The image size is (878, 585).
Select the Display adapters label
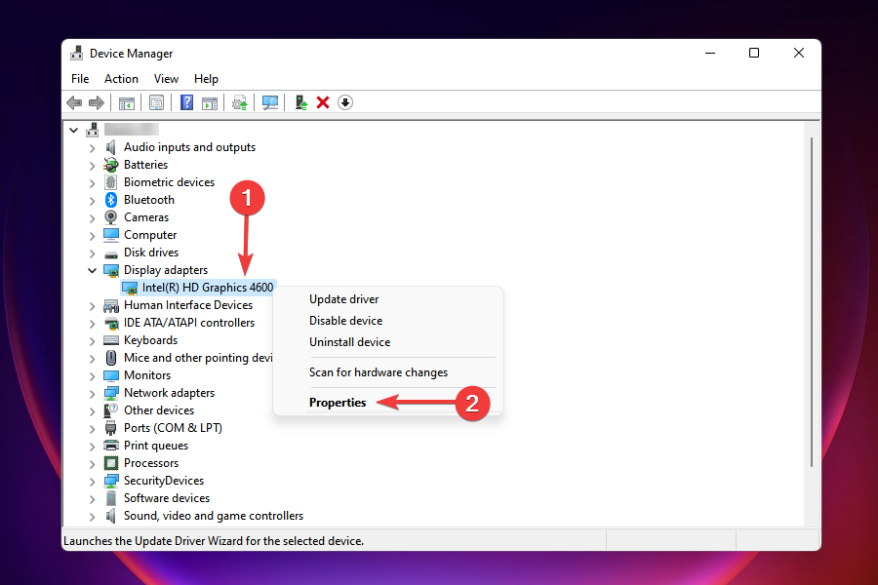(x=166, y=270)
